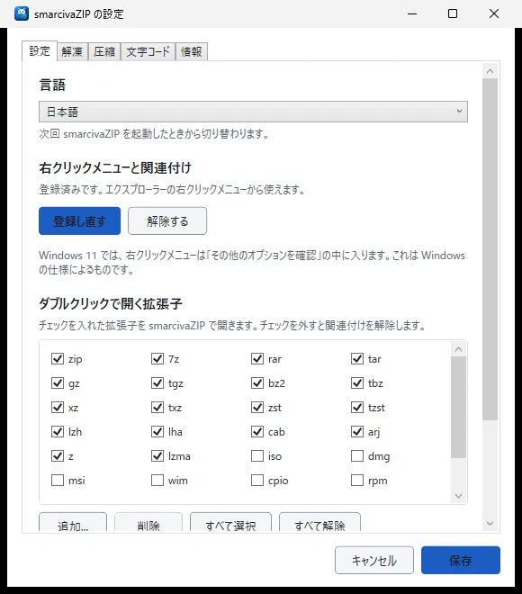Click the 言語 heading
This screenshot has width=522, height=594.
point(52,85)
